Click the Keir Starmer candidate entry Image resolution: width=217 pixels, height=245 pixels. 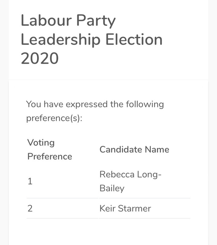(125, 209)
